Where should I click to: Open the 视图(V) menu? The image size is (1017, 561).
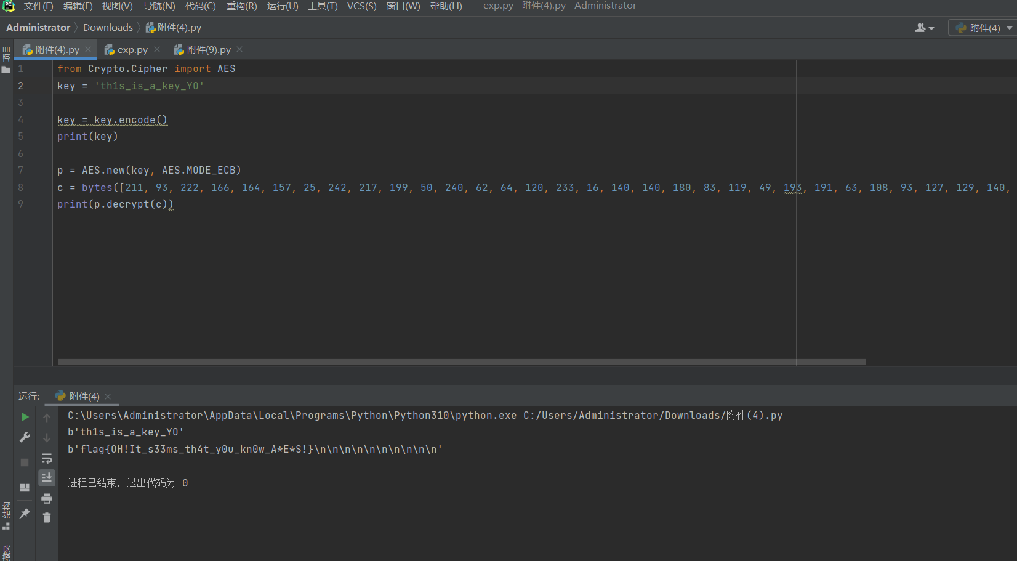pos(118,6)
